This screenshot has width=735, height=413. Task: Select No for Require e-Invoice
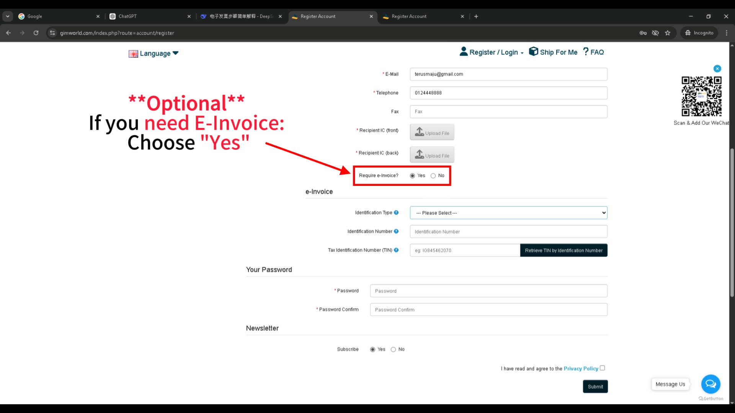tap(433, 176)
